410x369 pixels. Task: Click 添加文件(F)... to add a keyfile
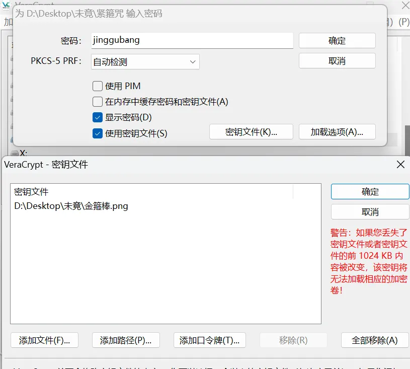click(44, 340)
